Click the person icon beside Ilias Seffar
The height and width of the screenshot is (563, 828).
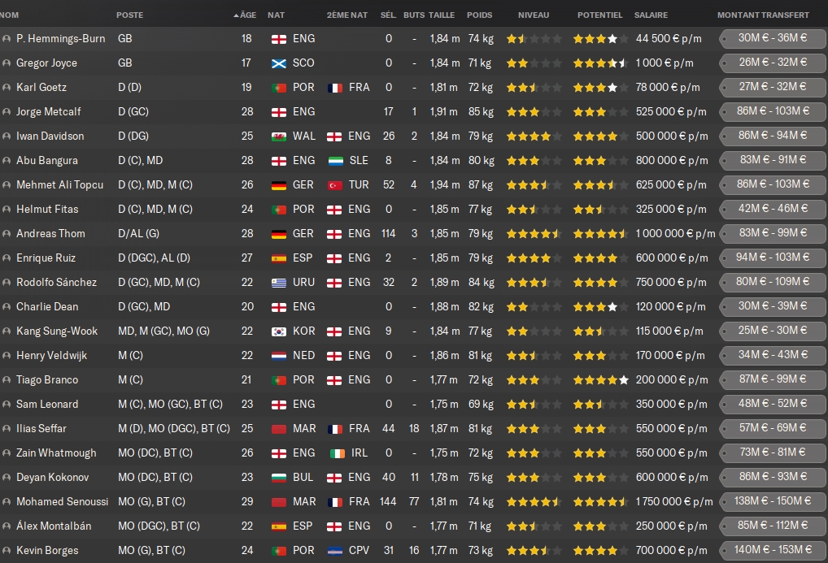(x=7, y=428)
